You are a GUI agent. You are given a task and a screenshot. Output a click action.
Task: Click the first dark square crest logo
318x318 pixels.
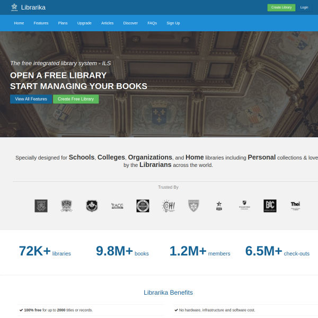click(x=41, y=206)
